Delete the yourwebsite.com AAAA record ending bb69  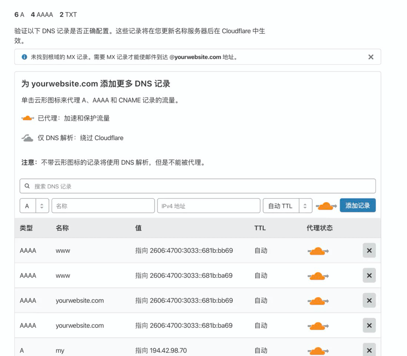369,300
